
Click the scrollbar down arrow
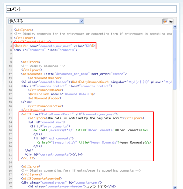pos(175,187)
